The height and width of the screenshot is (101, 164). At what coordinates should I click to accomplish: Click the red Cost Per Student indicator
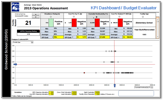pos(120,23)
